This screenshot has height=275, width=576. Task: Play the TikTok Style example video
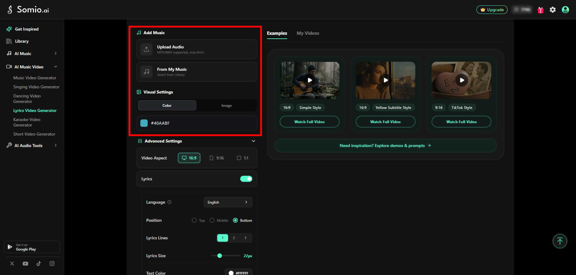click(x=462, y=80)
